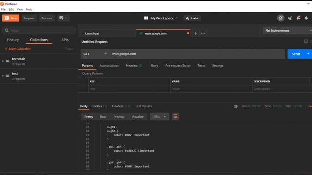Screen dimensions: 312x175
Task: Open the HTML format dropdown
Action: pos(159,117)
